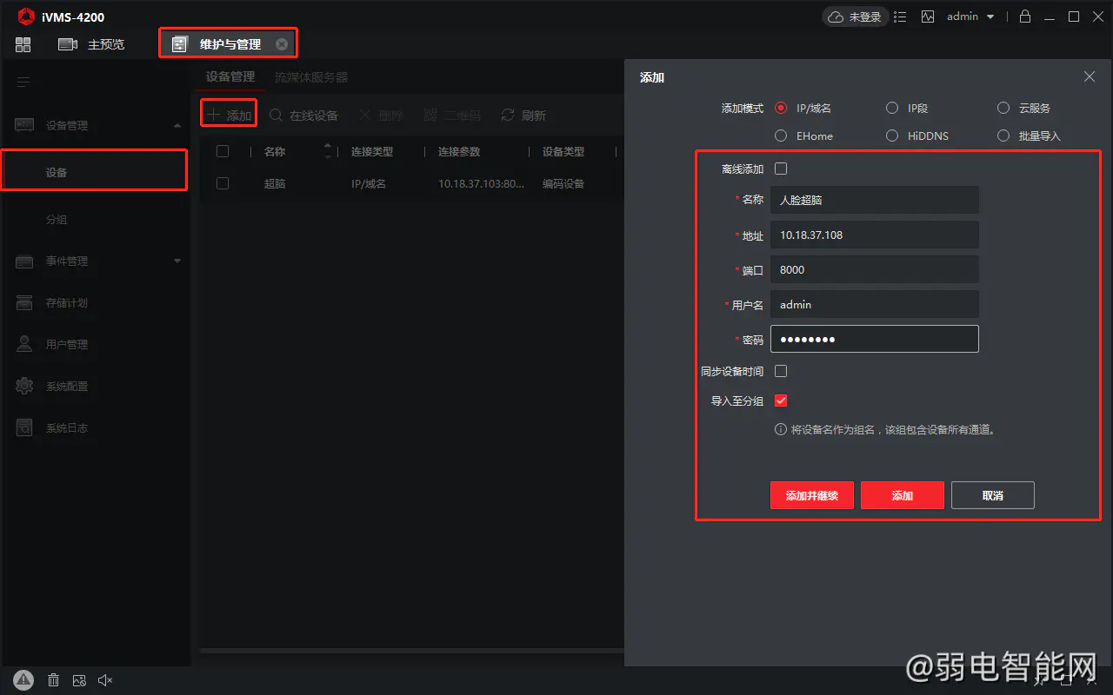
Task: Click the 删除 toolbar button
Action: [381, 115]
